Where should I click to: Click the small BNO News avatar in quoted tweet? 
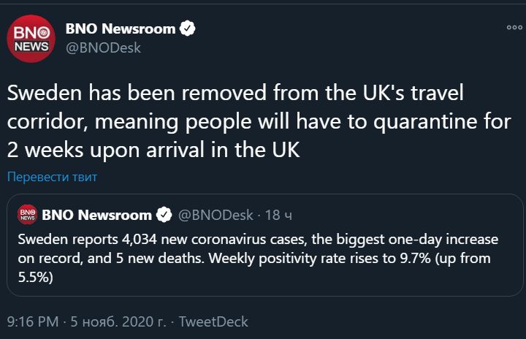[x=27, y=215]
